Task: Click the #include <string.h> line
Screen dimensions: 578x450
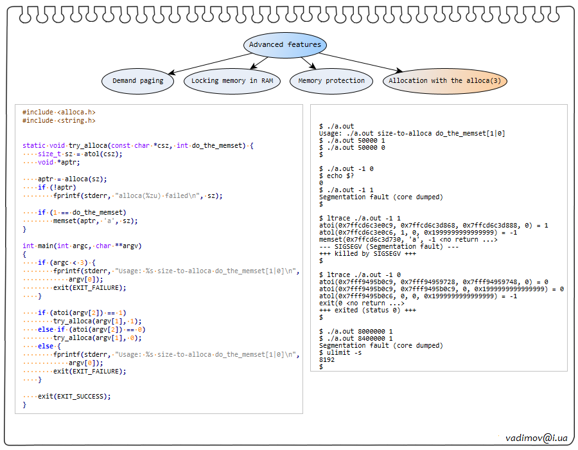Action: point(58,120)
